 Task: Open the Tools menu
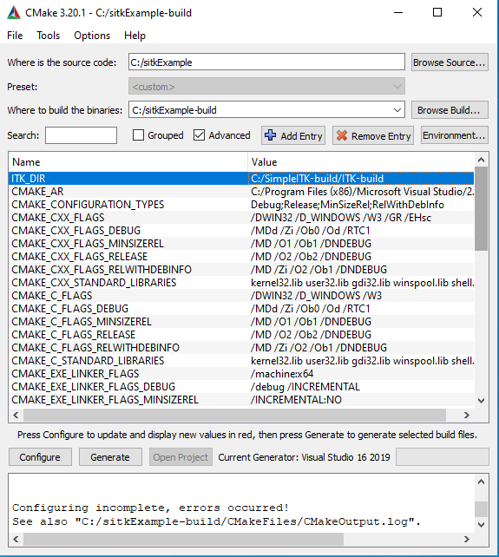[x=48, y=36]
